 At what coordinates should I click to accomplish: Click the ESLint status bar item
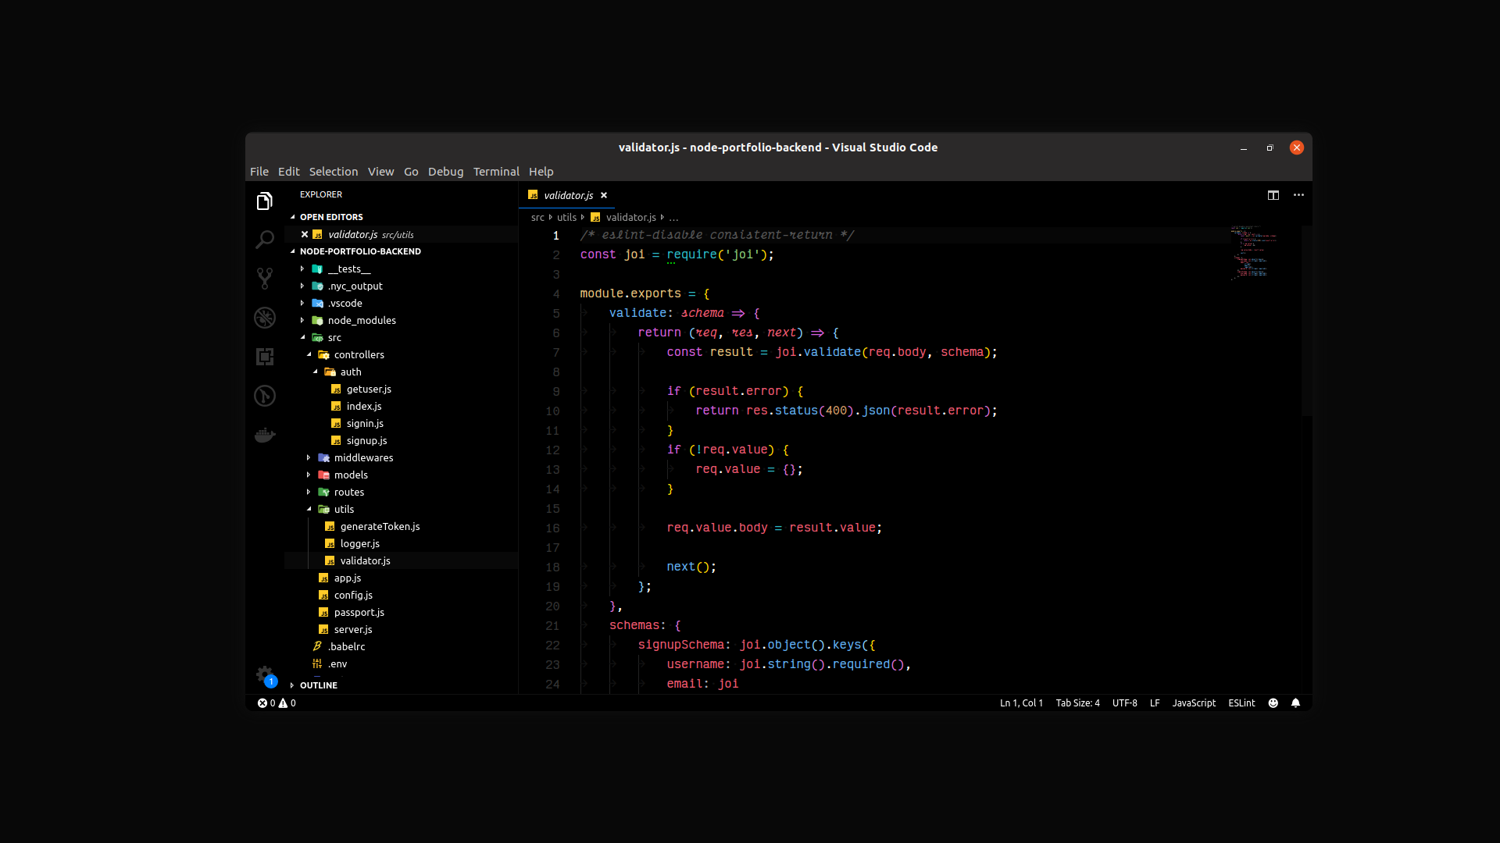tap(1241, 702)
